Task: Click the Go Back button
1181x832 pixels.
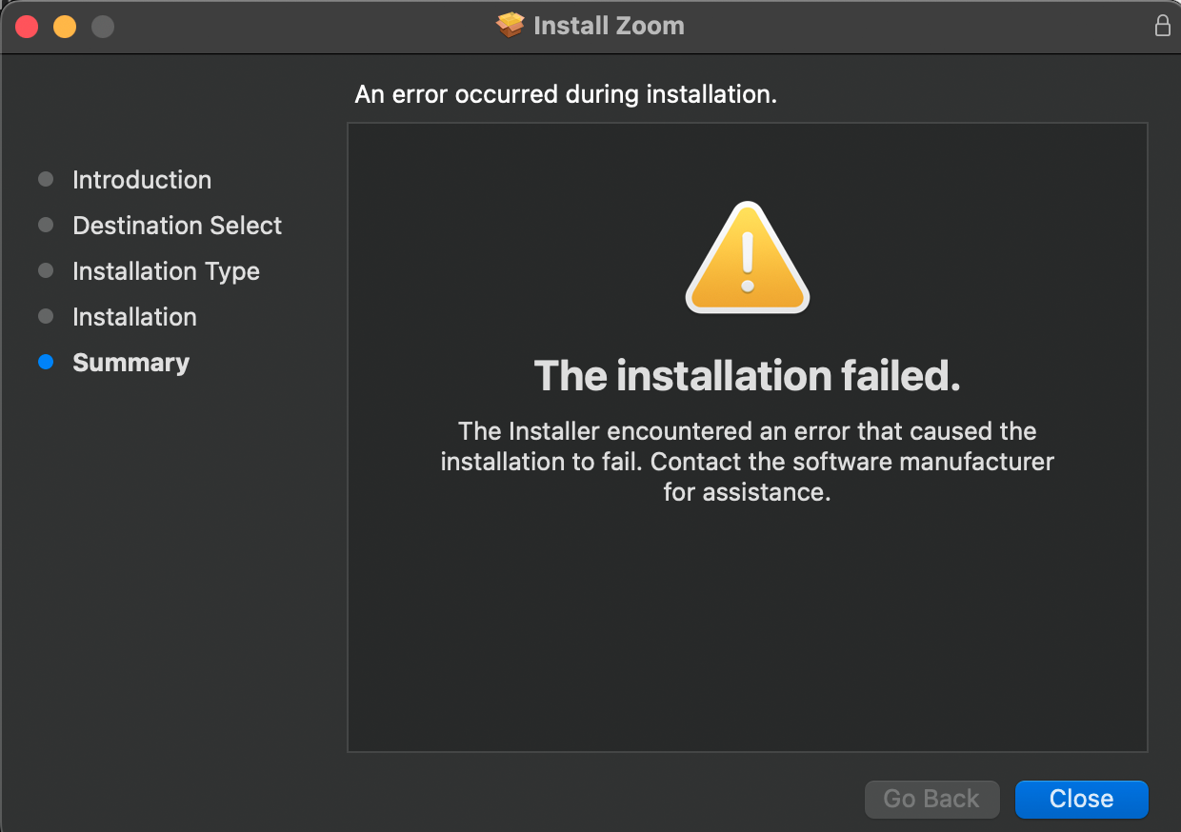Action: tap(931, 799)
